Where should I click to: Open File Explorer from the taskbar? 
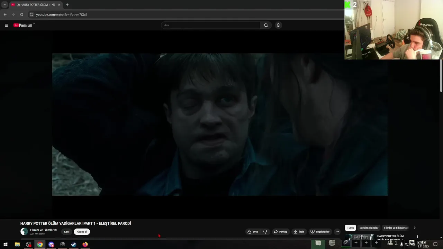(17, 244)
